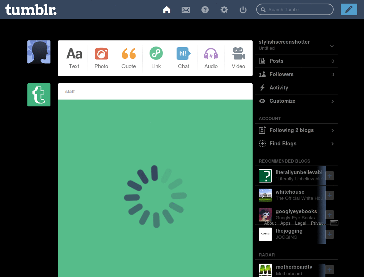Open settings via the gear icon

(224, 10)
